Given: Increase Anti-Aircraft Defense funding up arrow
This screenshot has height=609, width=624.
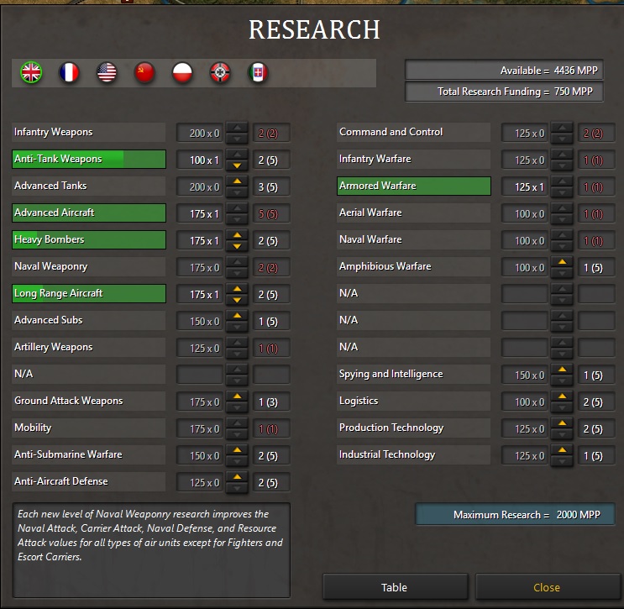Looking at the screenshot, I should [x=237, y=477].
